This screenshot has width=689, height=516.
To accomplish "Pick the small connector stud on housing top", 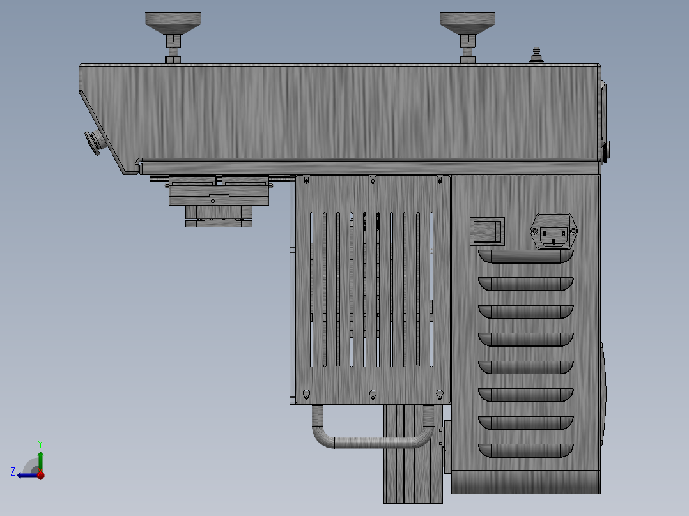I will (536, 55).
